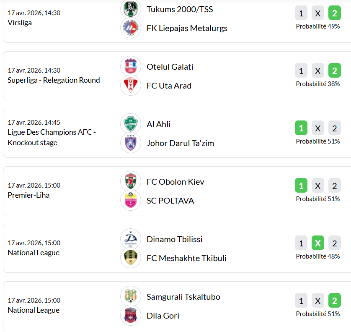The image size is (351, 332).
Task: Click the Al Ahli green team logo
Action: click(x=131, y=124)
